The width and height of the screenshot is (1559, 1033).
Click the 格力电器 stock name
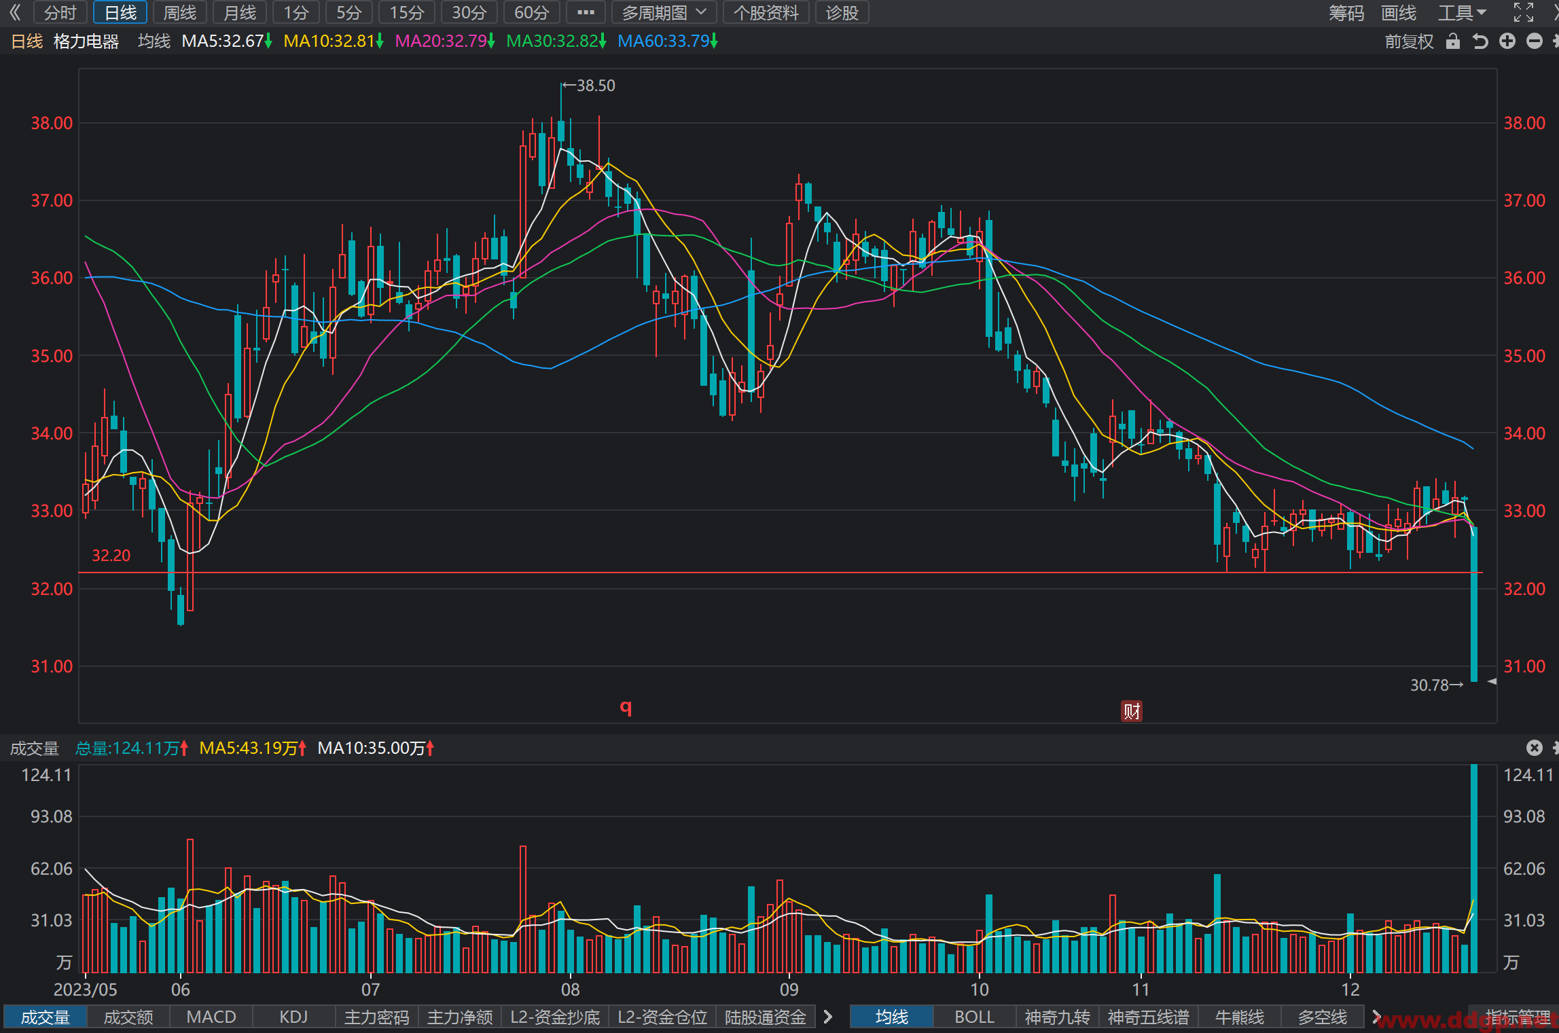coord(86,41)
